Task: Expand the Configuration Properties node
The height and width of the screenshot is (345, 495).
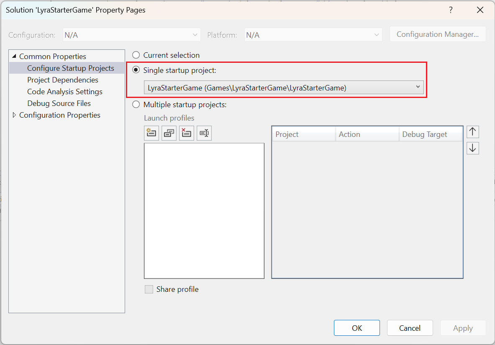Action: (14, 115)
